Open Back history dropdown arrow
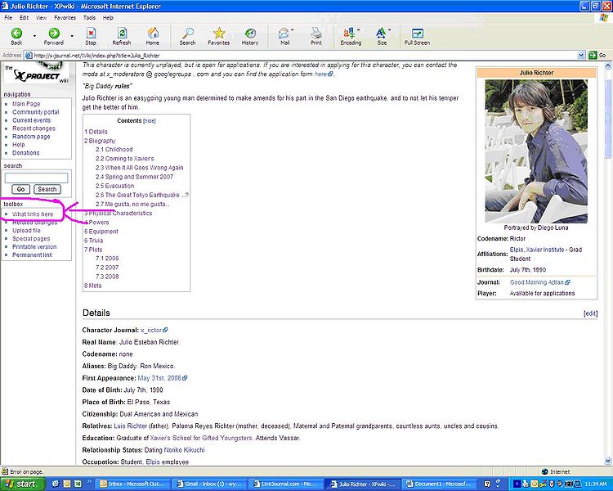Viewport: 613px width, 491px height. 34,36
